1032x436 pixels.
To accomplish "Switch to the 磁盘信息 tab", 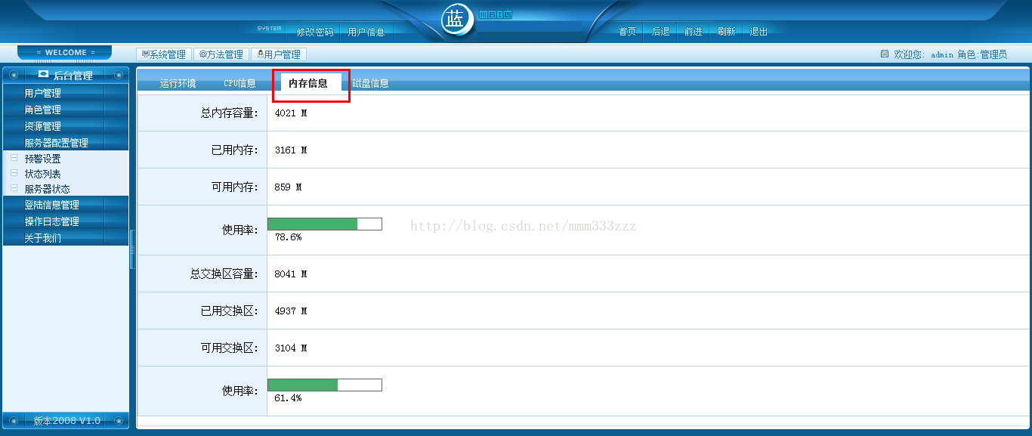I will [x=370, y=83].
